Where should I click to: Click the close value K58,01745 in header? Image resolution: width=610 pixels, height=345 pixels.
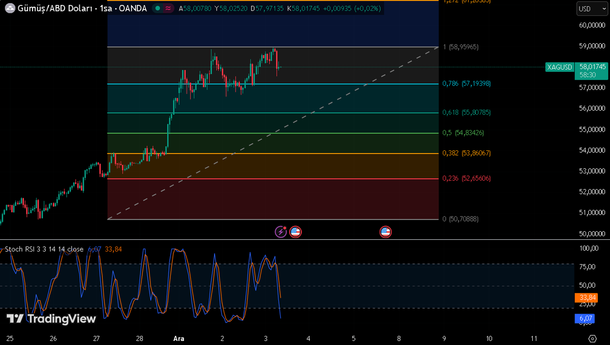[x=304, y=8]
